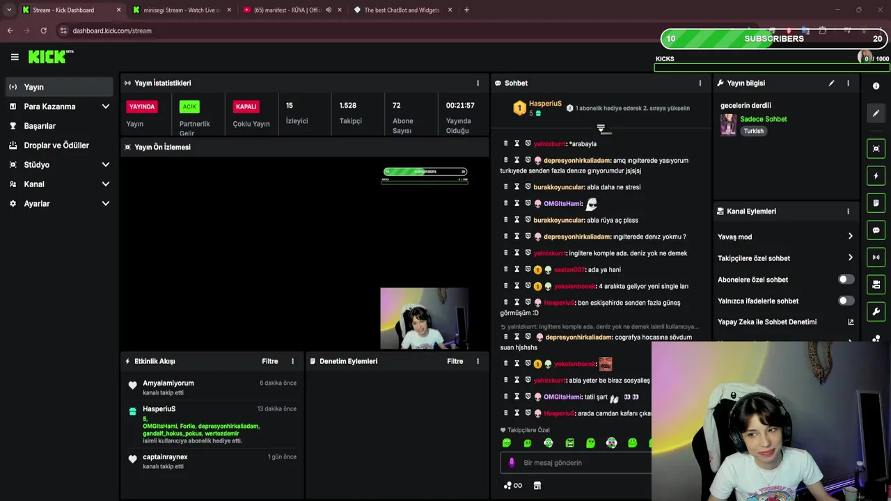This screenshot has height=501, width=891.
Task: Open HasperiuS top gifter profile
Action: pyautogui.click(x=545, y=104)
